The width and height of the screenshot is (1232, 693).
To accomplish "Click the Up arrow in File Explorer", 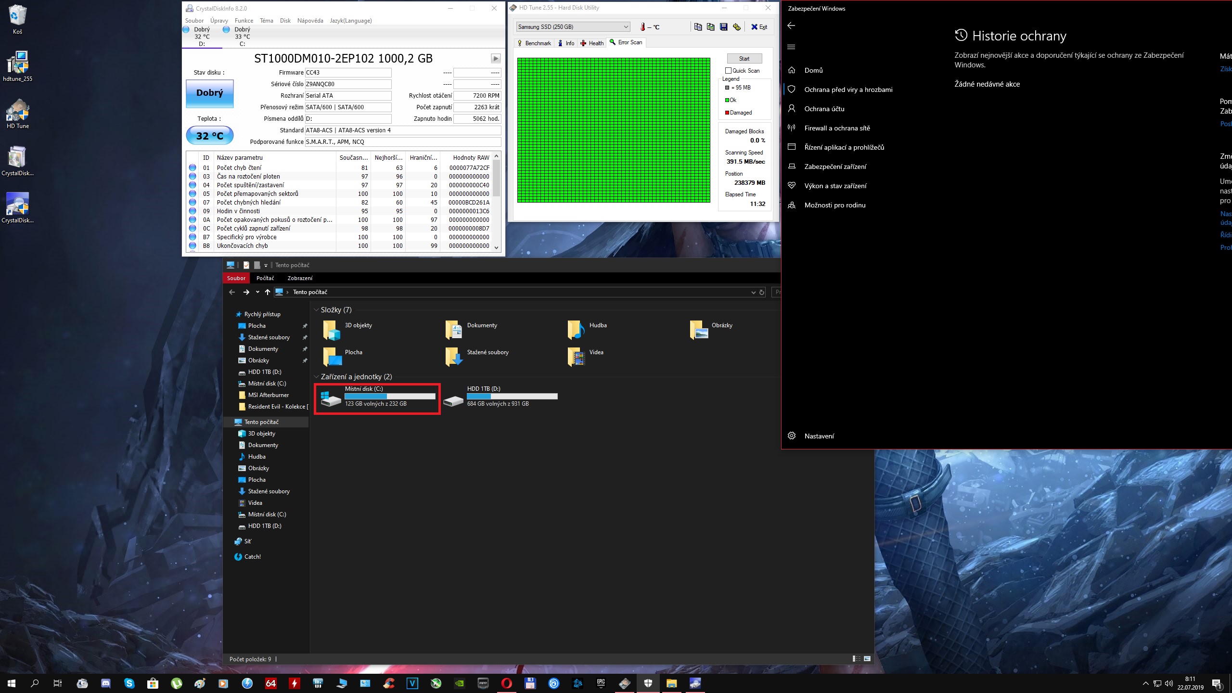I will coord(268,292).
